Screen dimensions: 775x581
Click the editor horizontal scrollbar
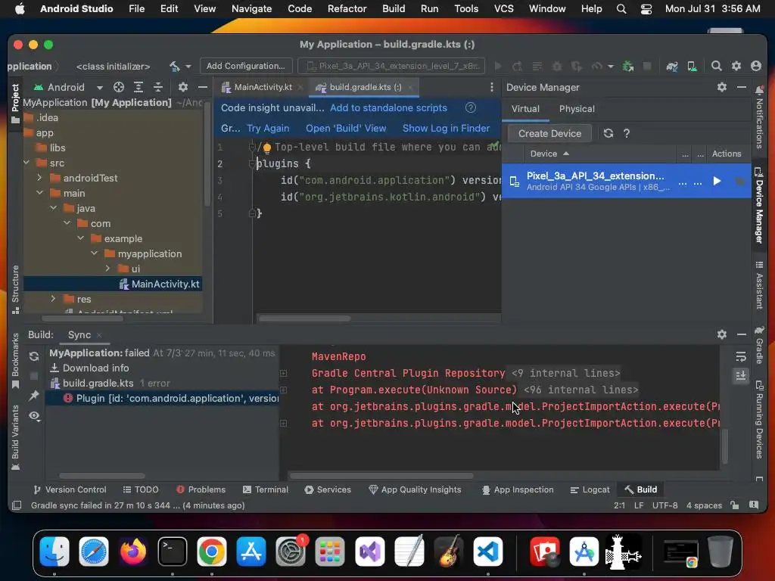(304, 318)
